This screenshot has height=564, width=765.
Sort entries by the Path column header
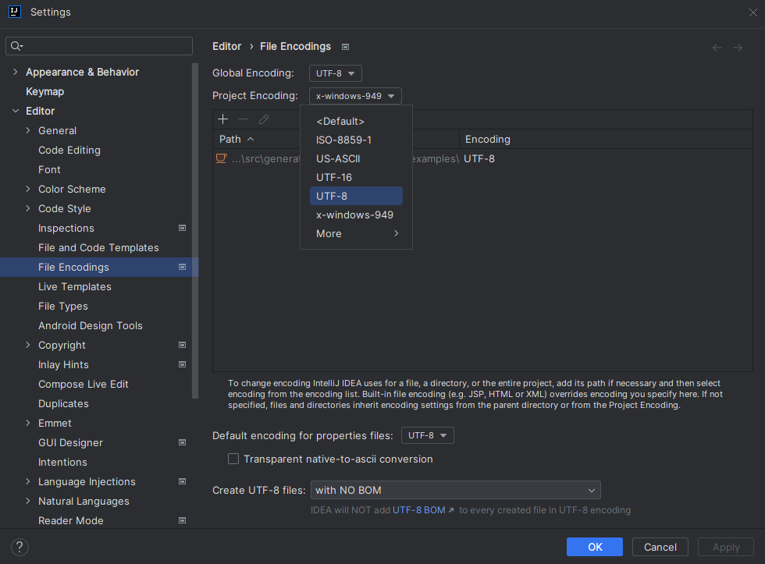coord(230,139)
